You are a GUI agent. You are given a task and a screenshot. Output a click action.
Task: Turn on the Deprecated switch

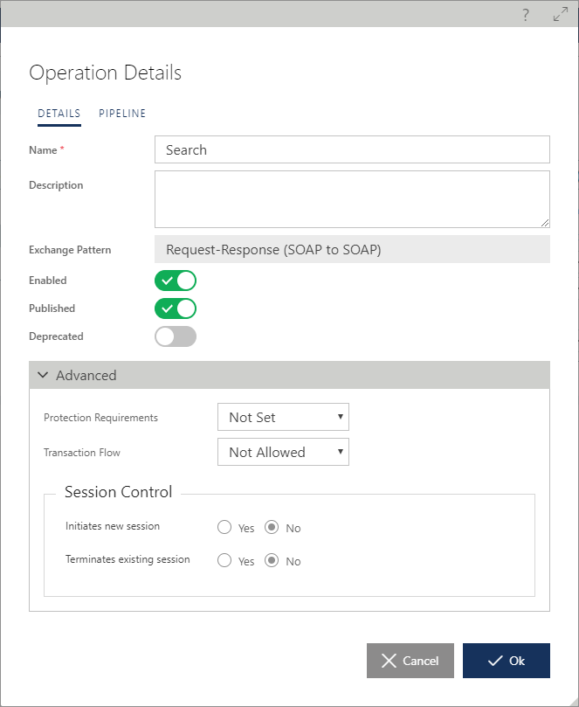pyautogui.click(x=176, y=336)
